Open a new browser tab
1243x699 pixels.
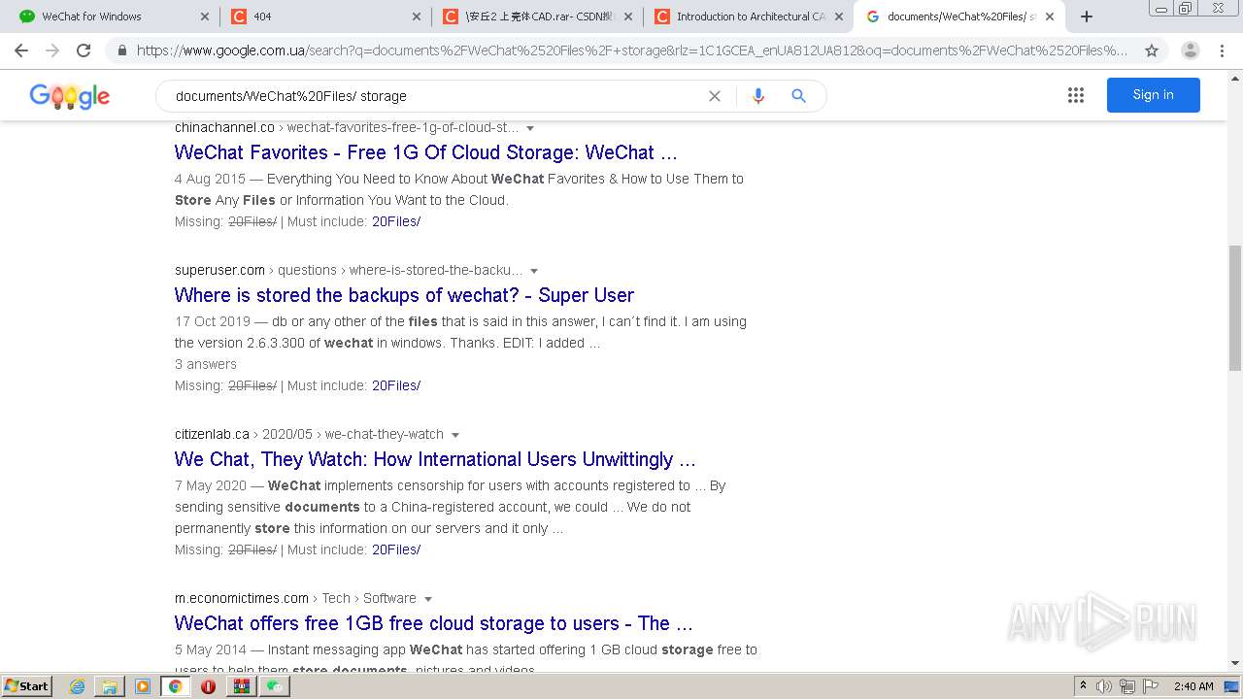(x=1087, y=17)
